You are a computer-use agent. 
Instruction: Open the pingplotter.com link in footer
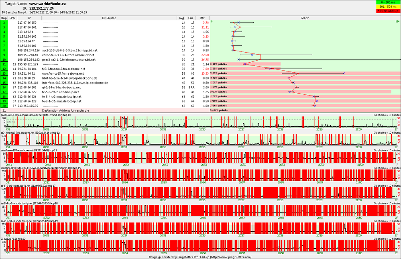click(x=231, y=257)
